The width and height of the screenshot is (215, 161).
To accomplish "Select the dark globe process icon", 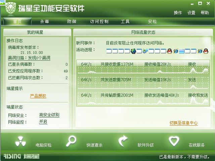I will [x=133, y=51].
